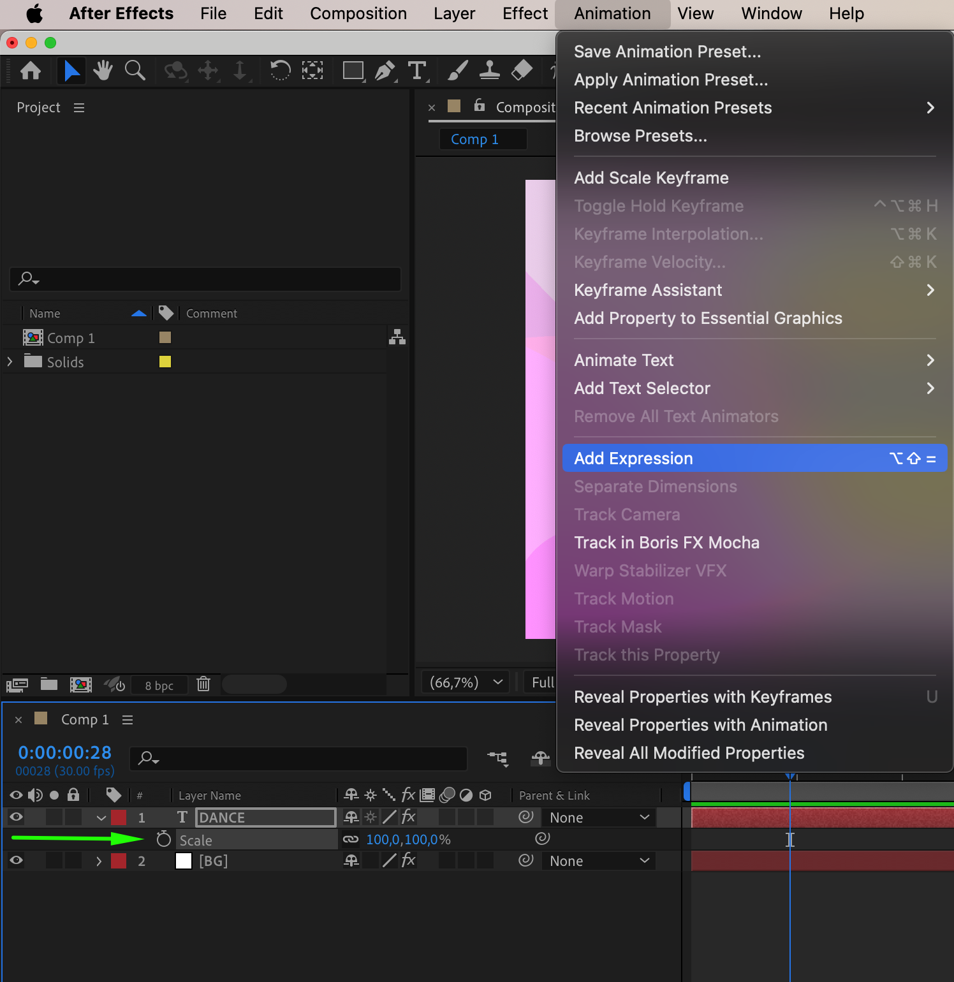954x982 pixels.
Task: Toggle the BG layer effects fx switch
Action: [x=409, y=860]
